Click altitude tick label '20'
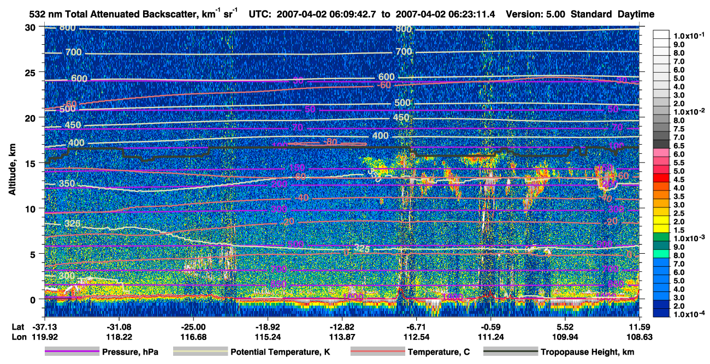 click(x=31, y=118)
